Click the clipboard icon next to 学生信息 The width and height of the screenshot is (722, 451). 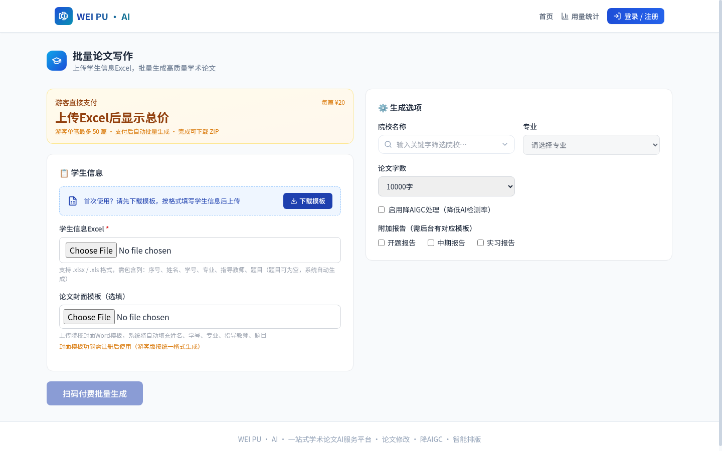coord(64,173)
